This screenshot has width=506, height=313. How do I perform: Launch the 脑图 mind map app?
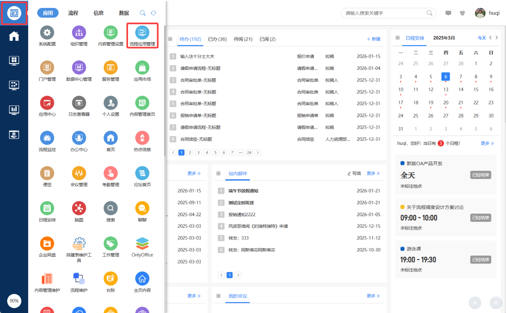point(79,208)
